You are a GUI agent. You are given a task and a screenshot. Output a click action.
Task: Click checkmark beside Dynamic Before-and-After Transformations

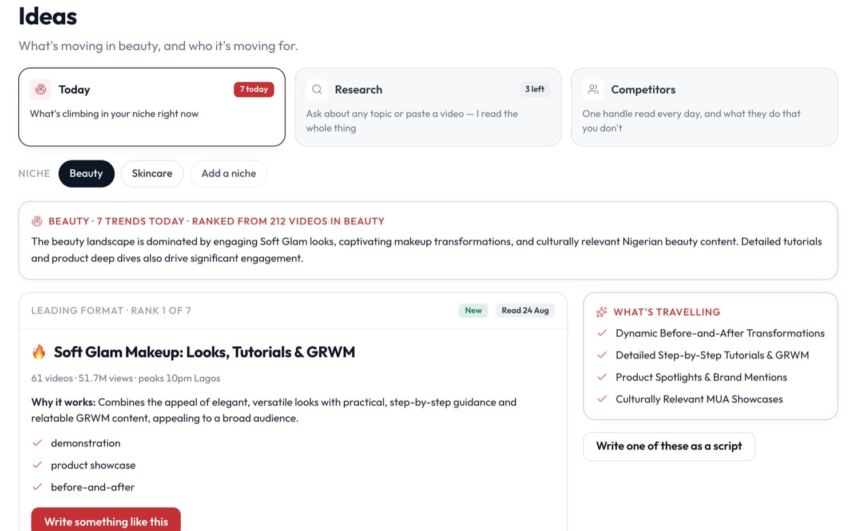602,333
